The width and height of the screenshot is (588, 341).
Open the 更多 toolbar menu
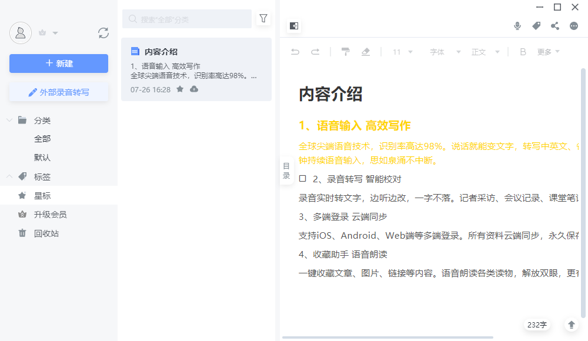(548, 52)
